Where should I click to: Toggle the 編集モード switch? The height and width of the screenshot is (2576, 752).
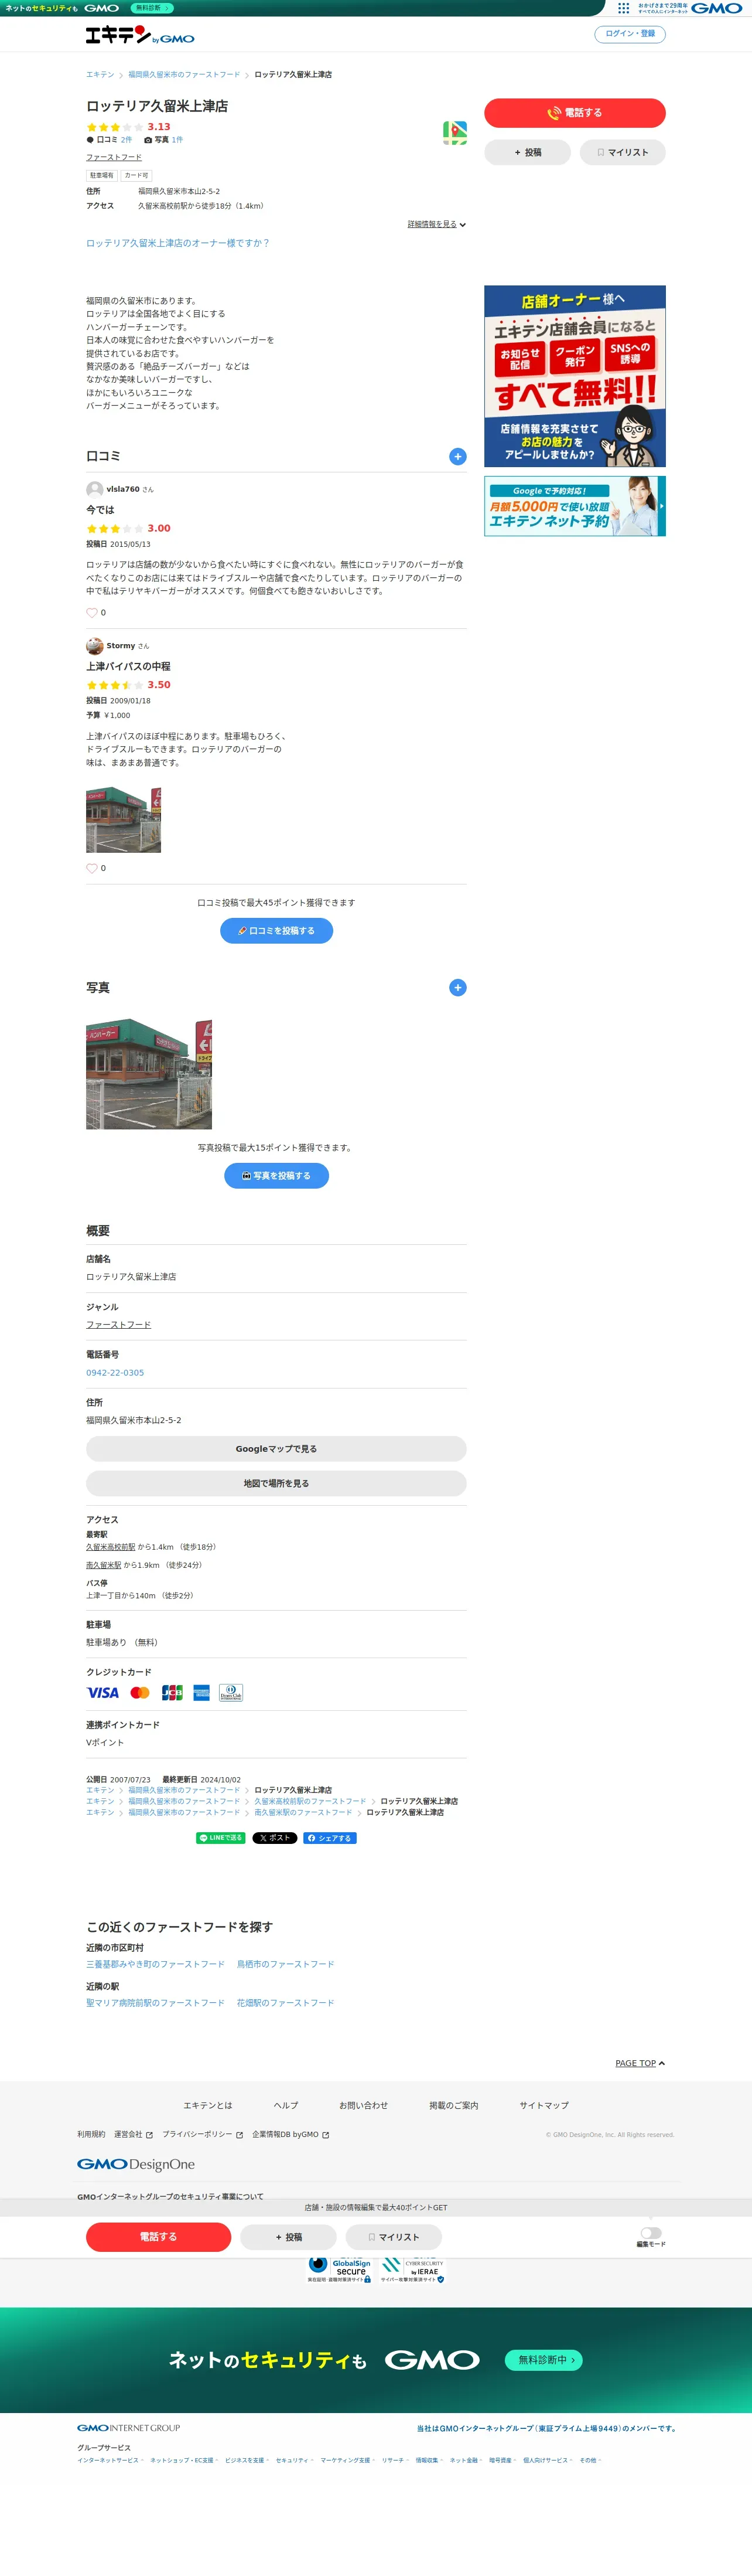coord(650,2232)
